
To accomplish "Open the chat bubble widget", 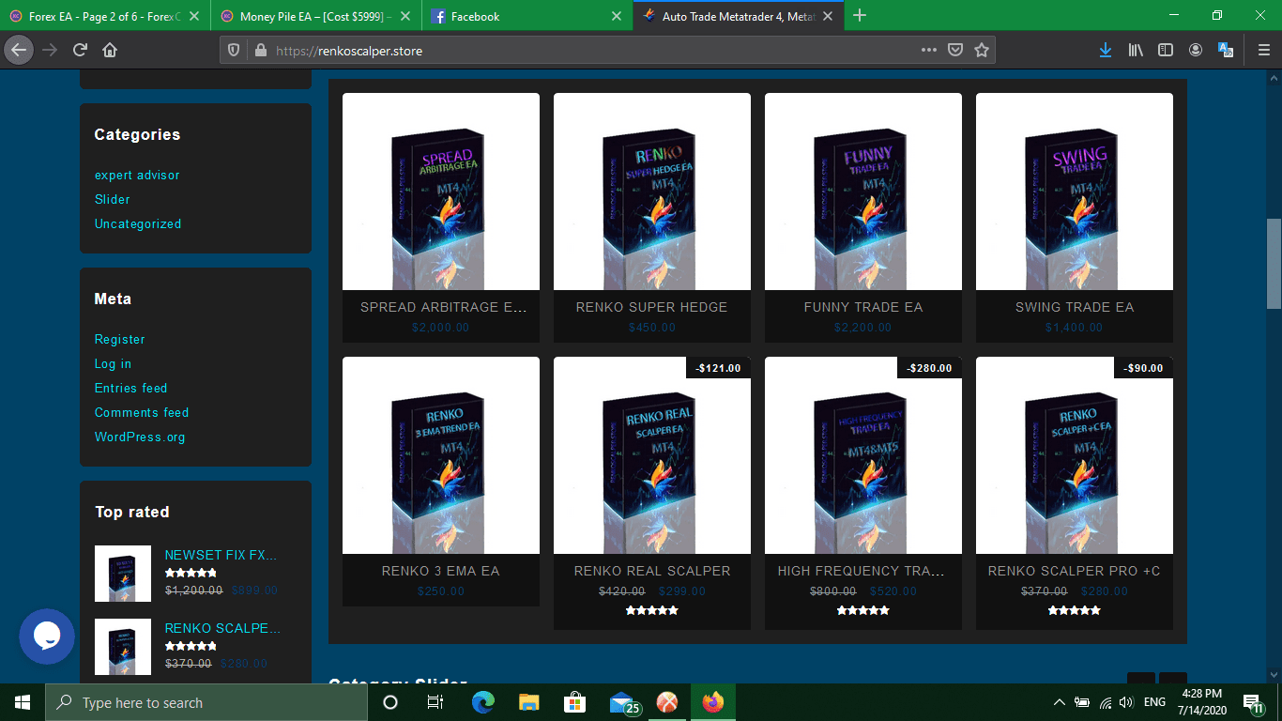I will (47, 637).
